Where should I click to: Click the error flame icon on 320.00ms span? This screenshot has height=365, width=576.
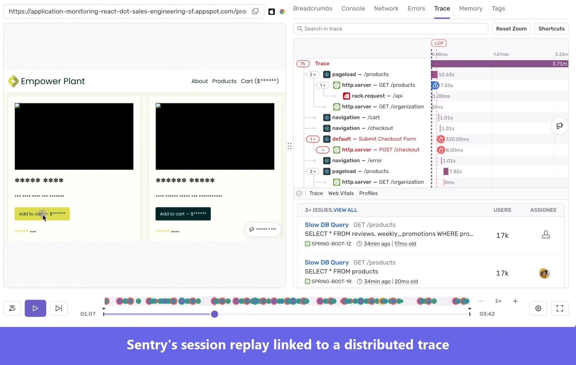pos(441,139)
